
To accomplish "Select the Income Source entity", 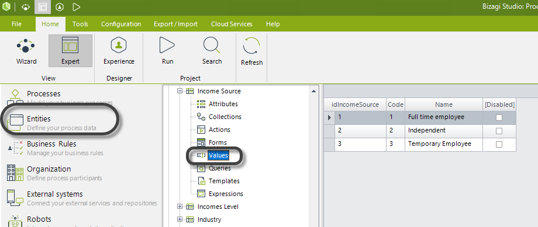I will 219,91.
